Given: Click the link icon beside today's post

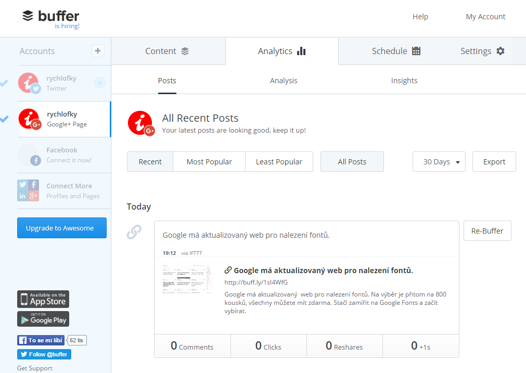Looking at the screenshot, I should pos(134,232).
